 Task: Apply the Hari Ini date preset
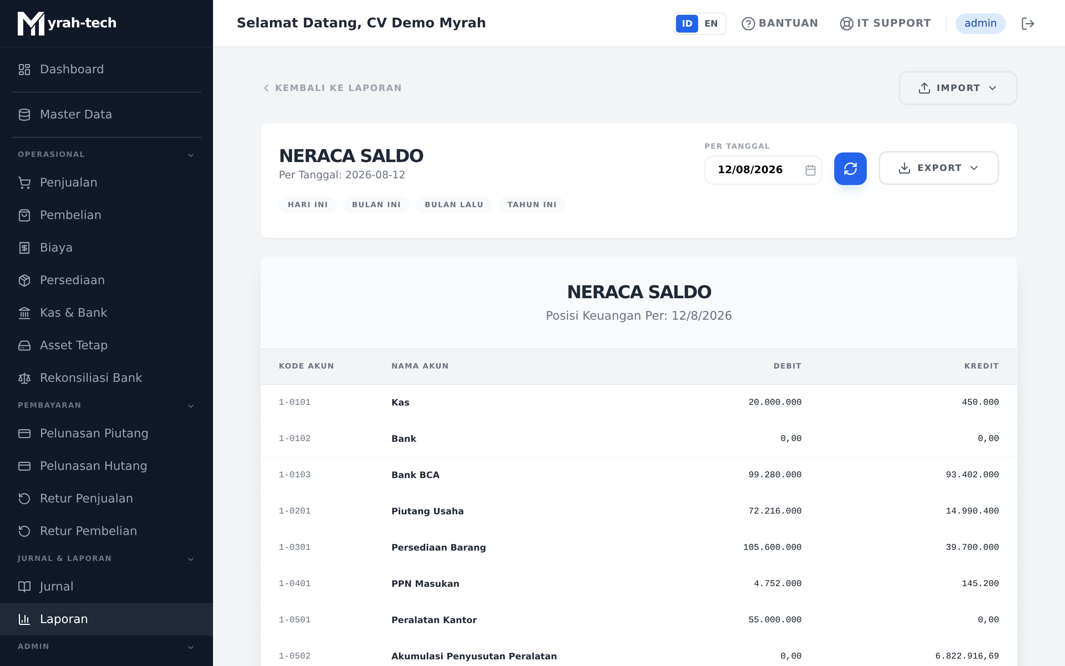point(308,205)
